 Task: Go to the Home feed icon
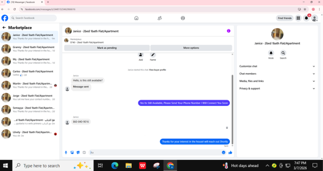click(x=136, y=18)
